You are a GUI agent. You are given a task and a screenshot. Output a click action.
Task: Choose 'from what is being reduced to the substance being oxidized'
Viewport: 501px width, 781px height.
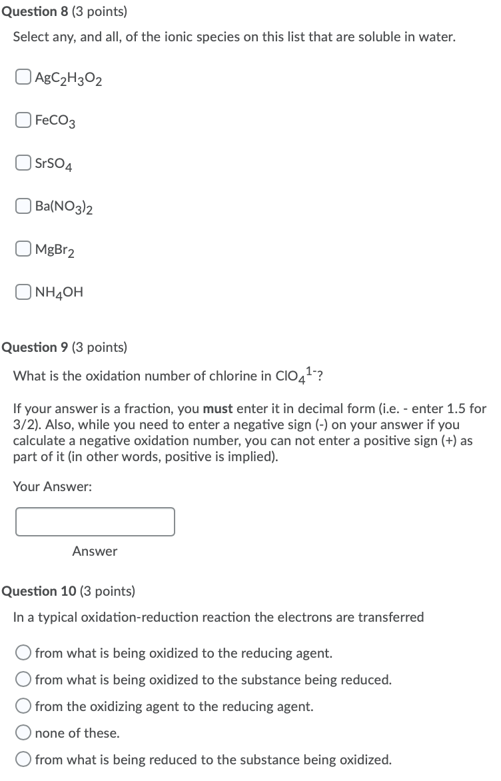23,759
